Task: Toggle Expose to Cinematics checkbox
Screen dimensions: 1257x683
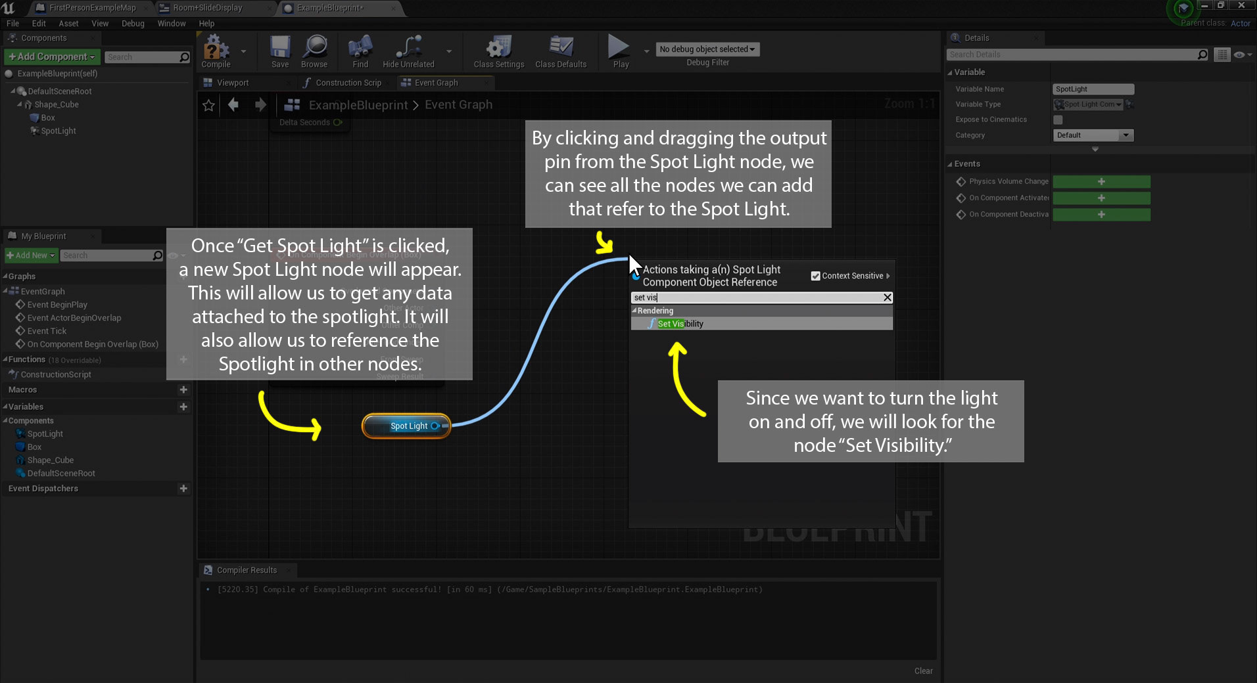Action: point(1058,120)
